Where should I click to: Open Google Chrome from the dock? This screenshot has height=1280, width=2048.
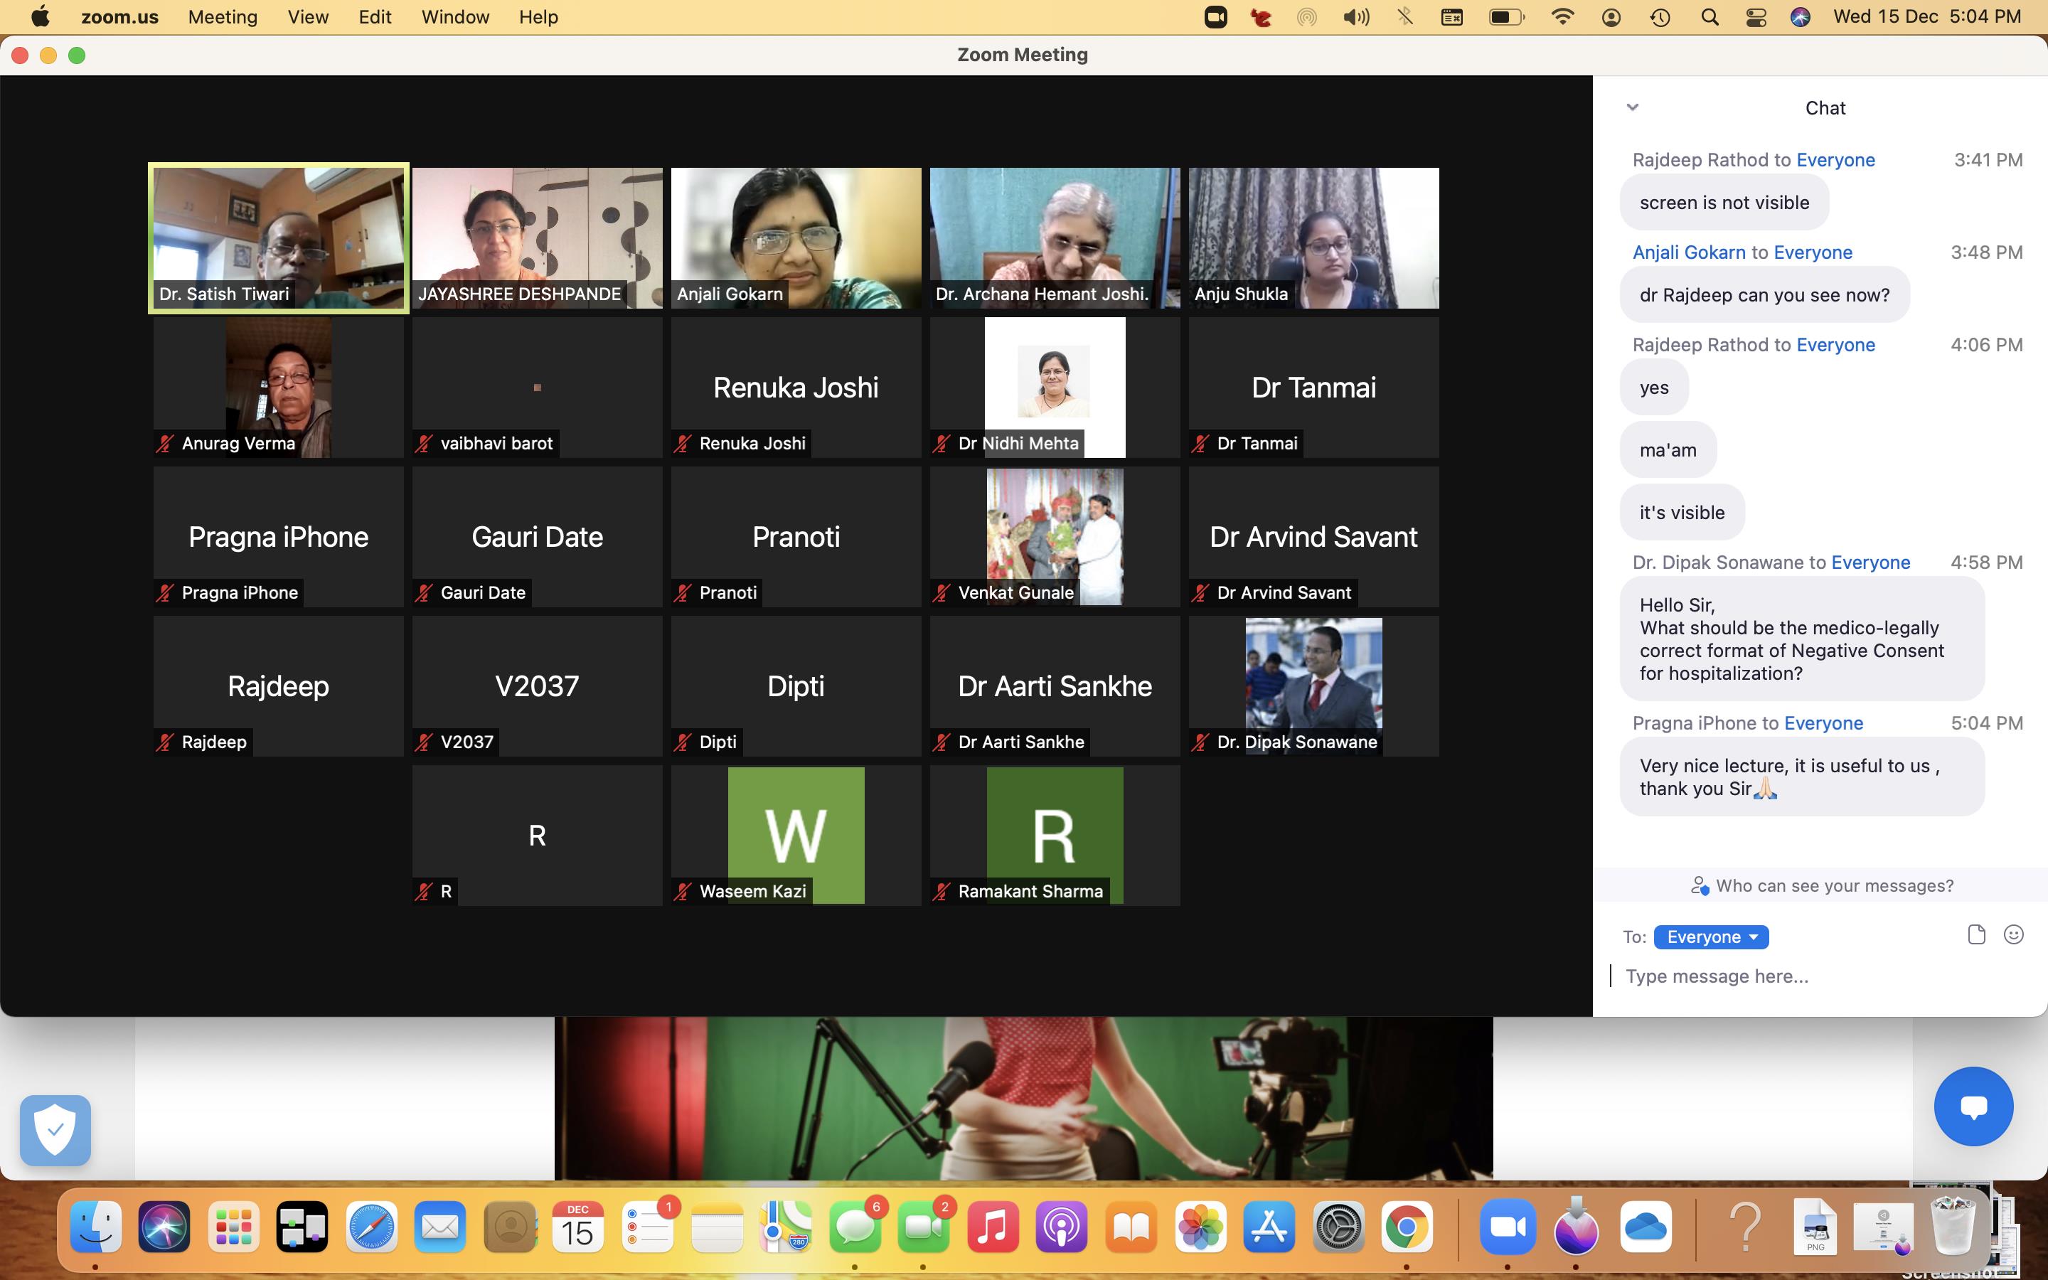click(1406, 1227)
